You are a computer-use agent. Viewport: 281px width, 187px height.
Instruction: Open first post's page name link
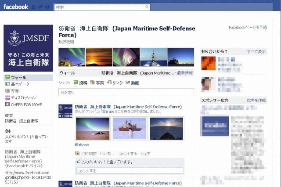[x=128, y=107]
